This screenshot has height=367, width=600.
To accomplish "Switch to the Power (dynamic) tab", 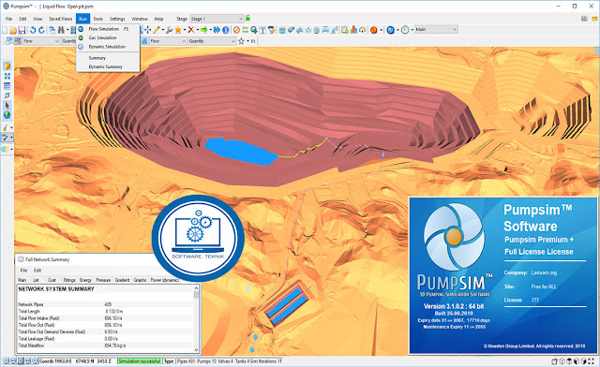I will [x=165, y=280].
